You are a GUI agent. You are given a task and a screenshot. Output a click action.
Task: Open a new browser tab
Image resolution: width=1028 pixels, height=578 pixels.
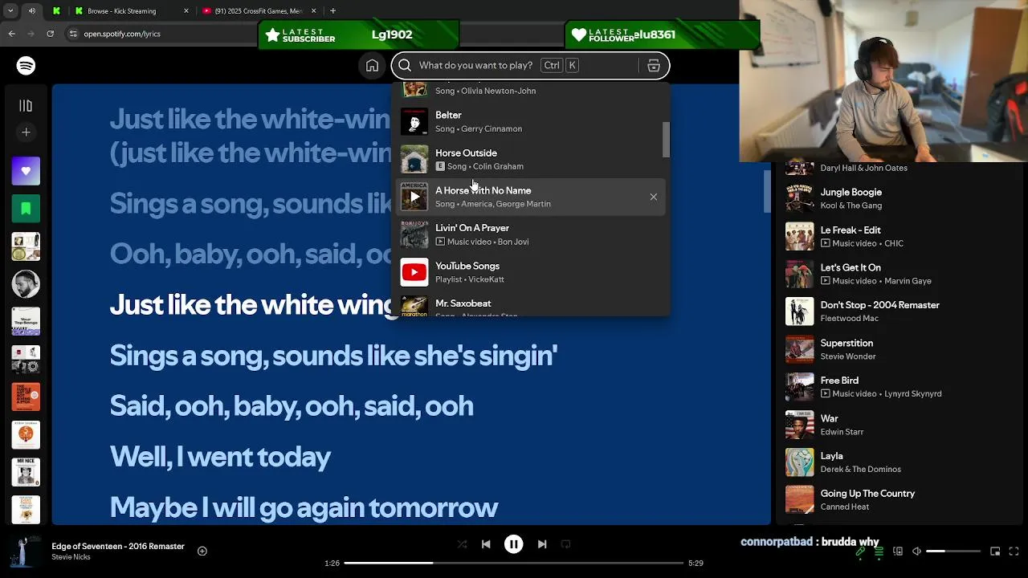click(332, 11)
